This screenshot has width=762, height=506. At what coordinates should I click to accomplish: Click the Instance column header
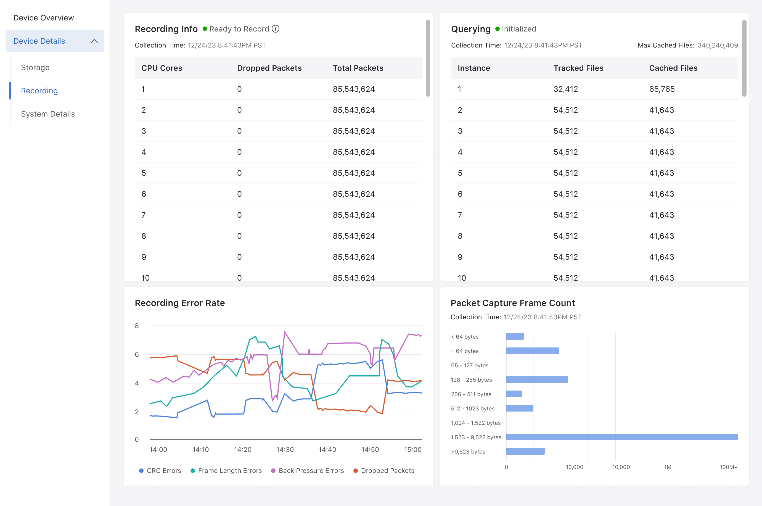(x=474, y=68)
